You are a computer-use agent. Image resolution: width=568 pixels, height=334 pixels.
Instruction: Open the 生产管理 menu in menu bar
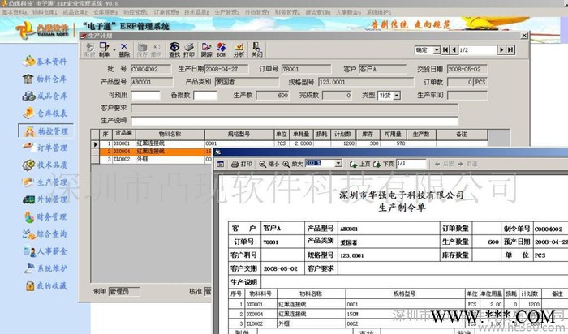226,12
